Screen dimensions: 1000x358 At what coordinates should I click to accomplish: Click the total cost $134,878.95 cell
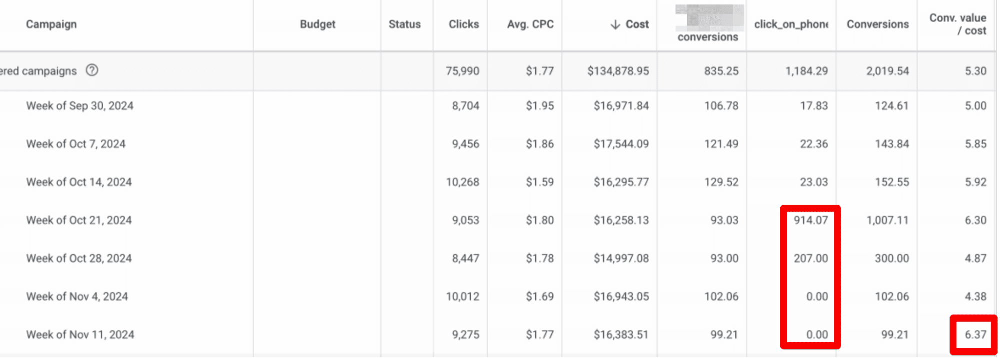point(618,71)
